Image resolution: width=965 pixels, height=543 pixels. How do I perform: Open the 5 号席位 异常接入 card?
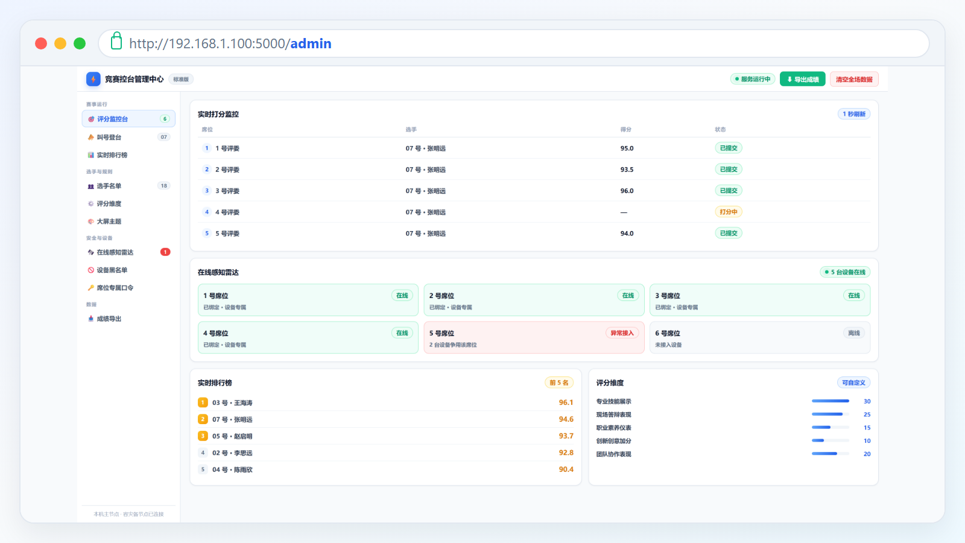[x=534, y=337]
